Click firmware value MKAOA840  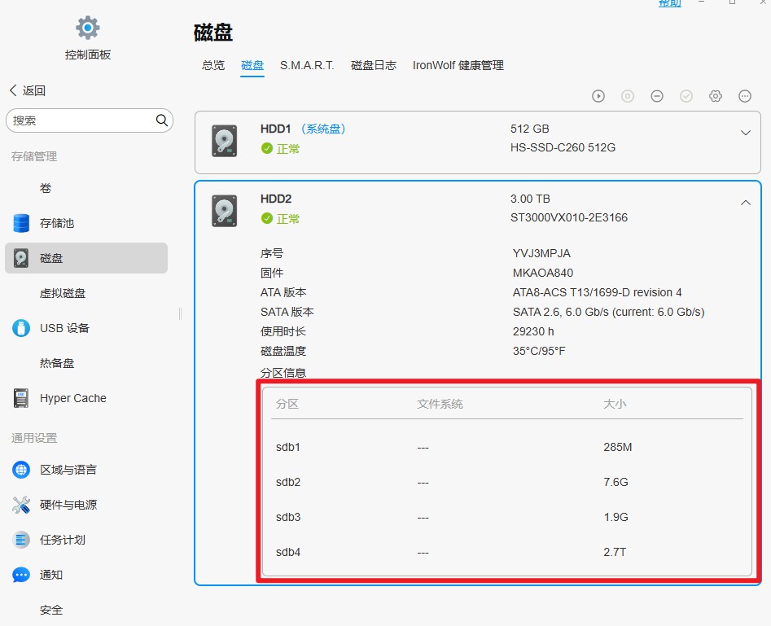point(543,273)
